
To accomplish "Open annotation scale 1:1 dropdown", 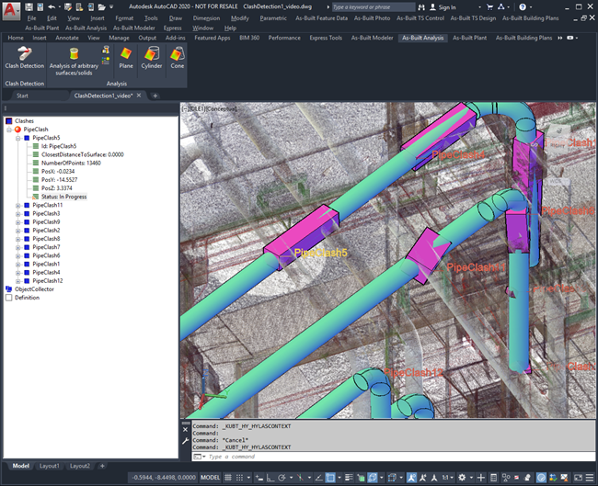I will [x=448, y=477].
